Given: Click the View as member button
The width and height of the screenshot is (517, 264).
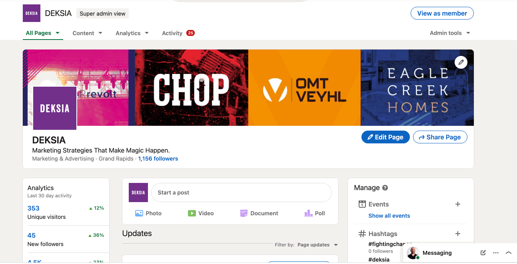Looking at the screenshot, I should tap(442, 13).
